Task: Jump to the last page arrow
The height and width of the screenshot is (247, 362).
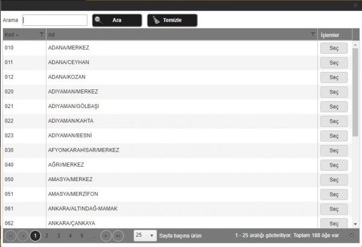Action: (118, 236)
